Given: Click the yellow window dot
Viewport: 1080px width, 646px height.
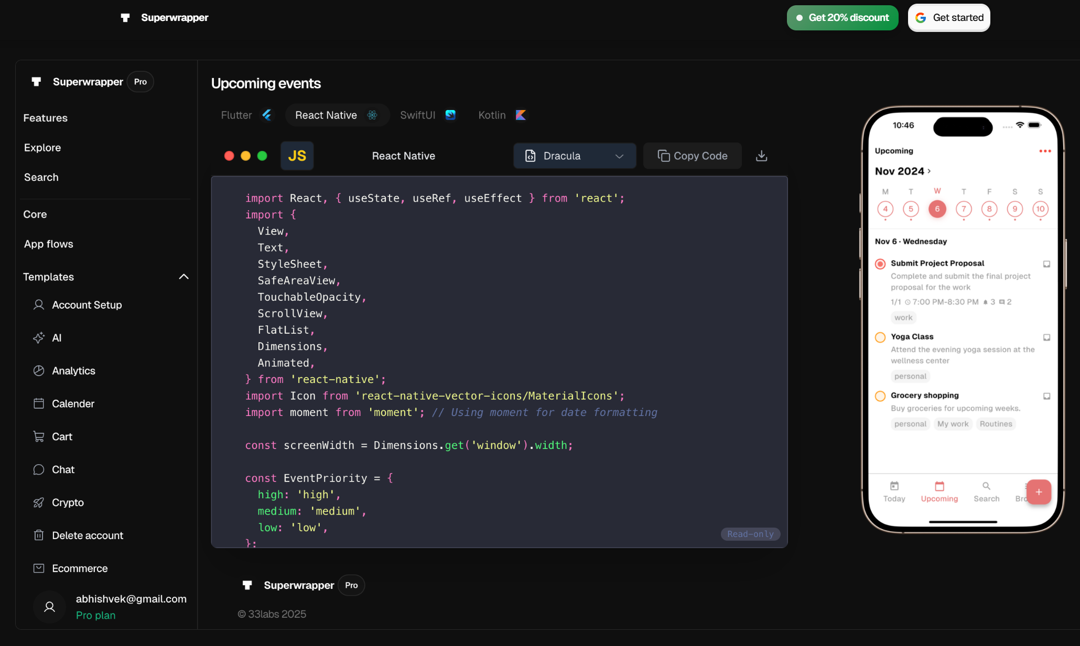Looking at the screenshot, I should (x=245, y=156).
